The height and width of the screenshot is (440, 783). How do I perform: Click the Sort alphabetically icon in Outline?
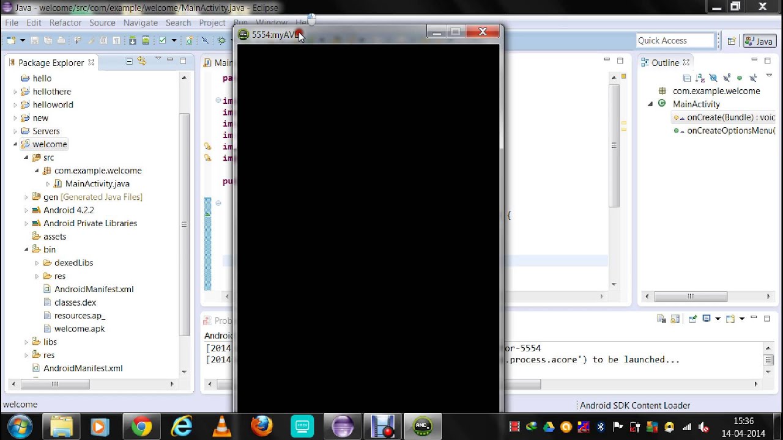700,78
